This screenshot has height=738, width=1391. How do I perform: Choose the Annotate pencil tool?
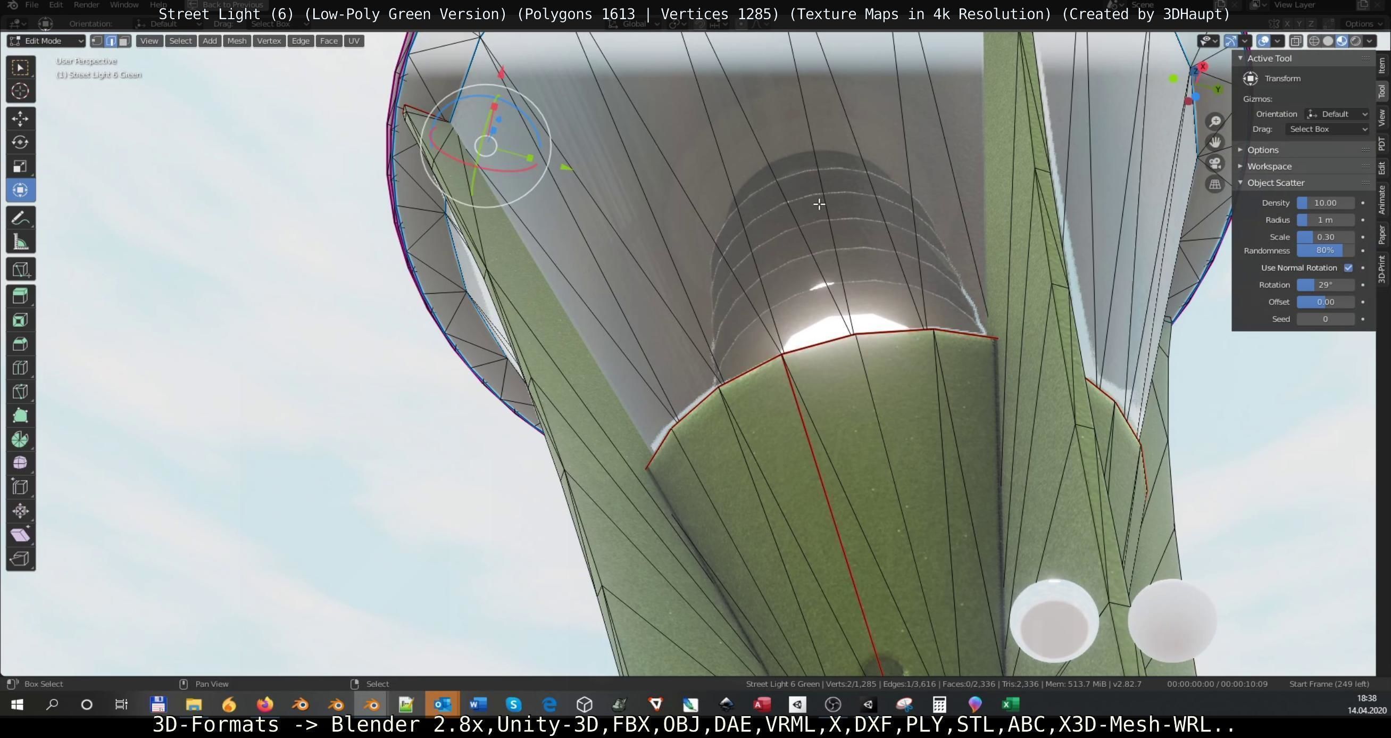21,218
